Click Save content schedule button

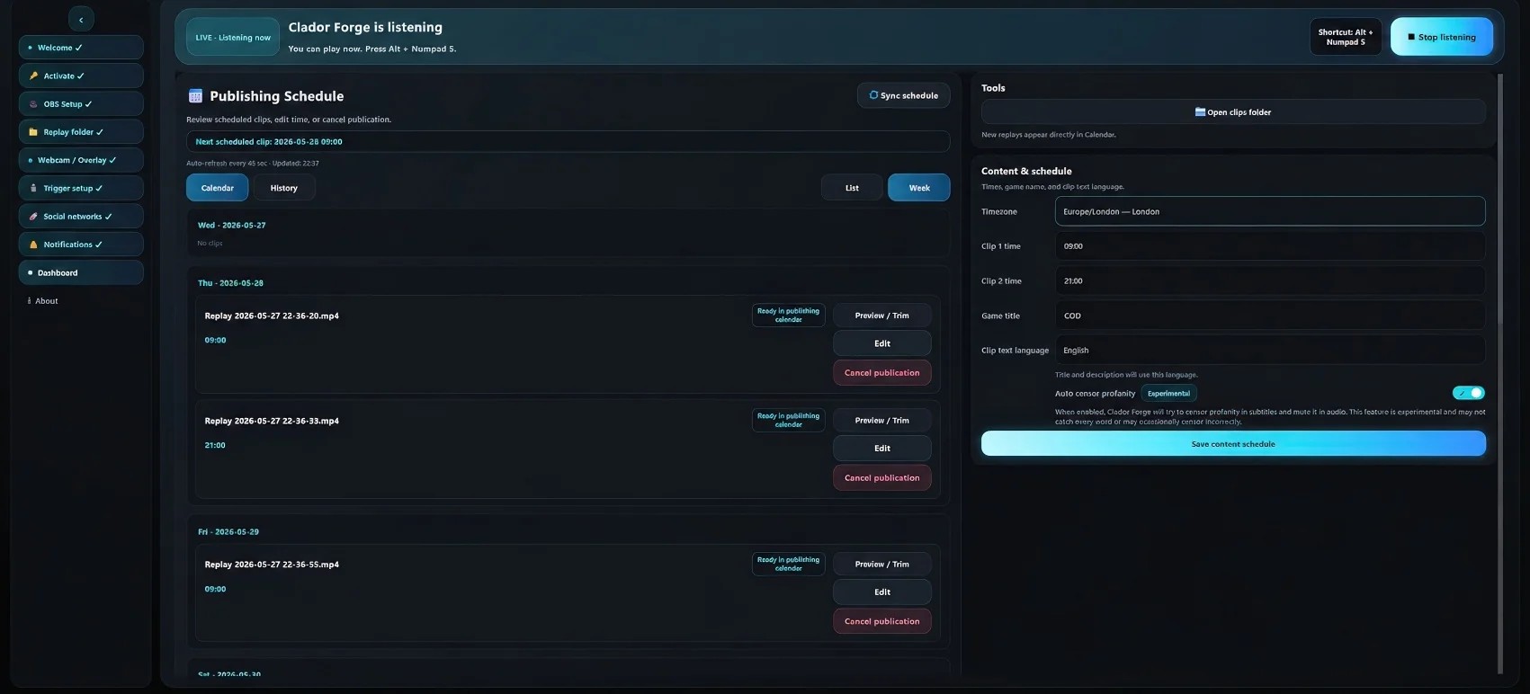point(1233,444)
